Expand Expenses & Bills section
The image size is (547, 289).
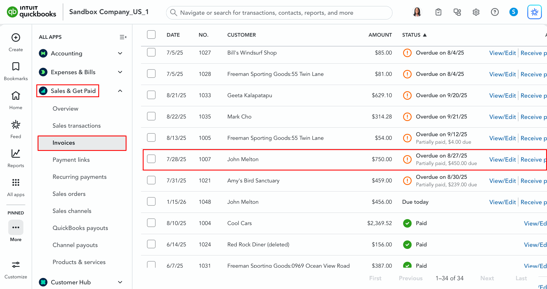point(120,72)
